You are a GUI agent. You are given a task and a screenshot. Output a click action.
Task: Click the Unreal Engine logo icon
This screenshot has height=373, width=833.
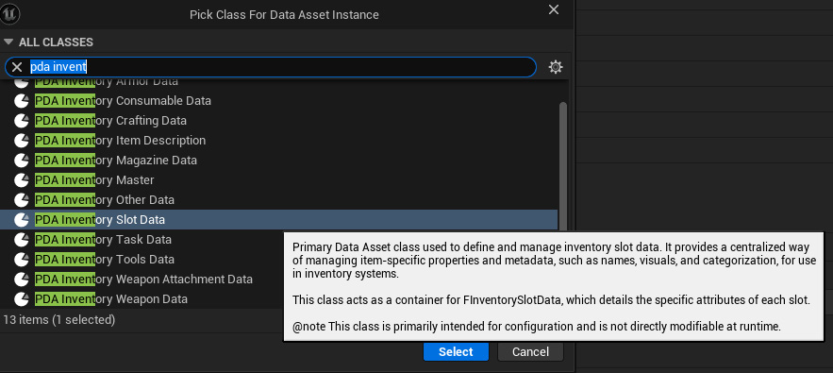point(9,13)
